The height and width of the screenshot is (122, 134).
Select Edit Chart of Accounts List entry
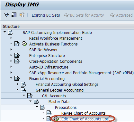[85, 119]
